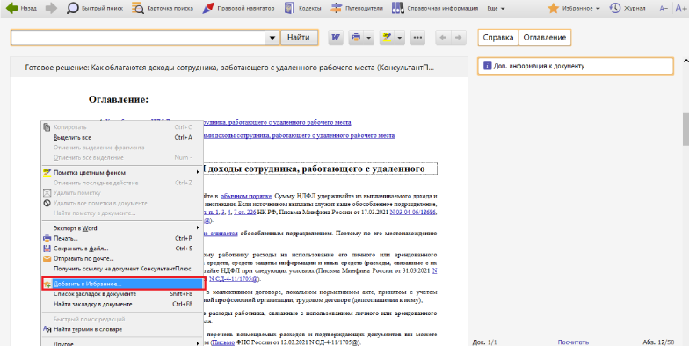Image resolution: width=689 pixels, height=346 pixels.
Task: Decrease font size with A-
Action: point(663,9)
